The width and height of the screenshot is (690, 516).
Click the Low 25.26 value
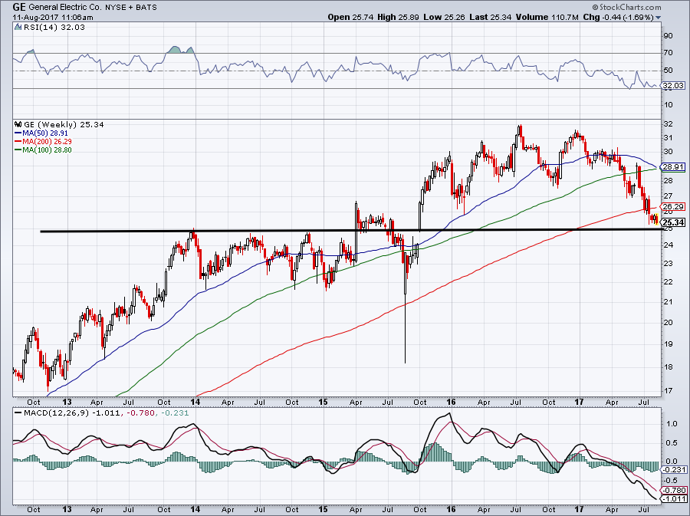click(x=444, y=17)
